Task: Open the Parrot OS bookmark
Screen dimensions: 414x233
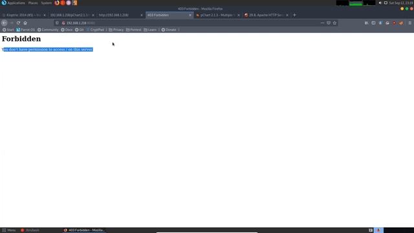Action: tap(26, 30)
